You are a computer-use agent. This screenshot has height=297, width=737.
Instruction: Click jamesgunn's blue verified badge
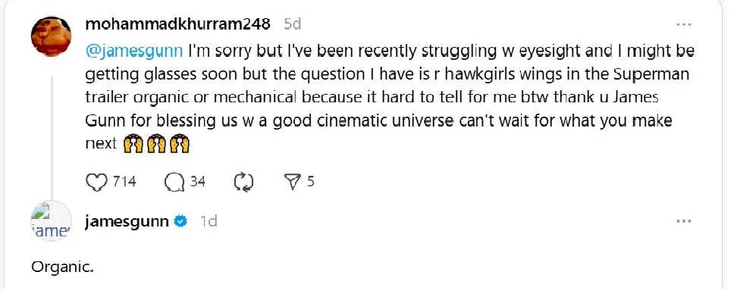pyautogui.click(x=181, y=221)
